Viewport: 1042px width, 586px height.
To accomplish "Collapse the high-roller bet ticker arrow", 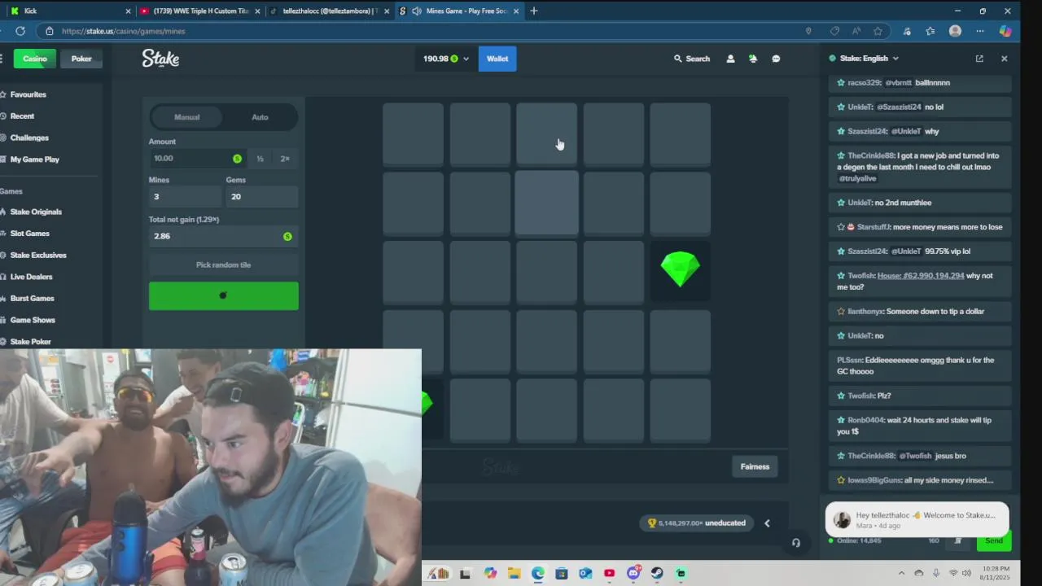I will tap(767, 523).
